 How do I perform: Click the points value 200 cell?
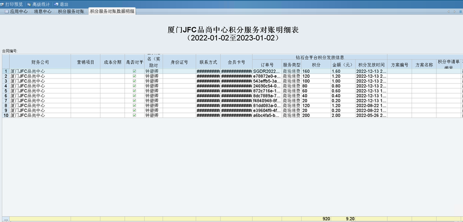click(316, 115)
